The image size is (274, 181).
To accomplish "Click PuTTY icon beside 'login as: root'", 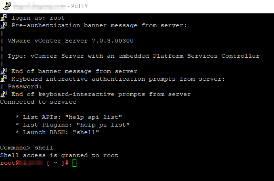I will pos(4,18).
